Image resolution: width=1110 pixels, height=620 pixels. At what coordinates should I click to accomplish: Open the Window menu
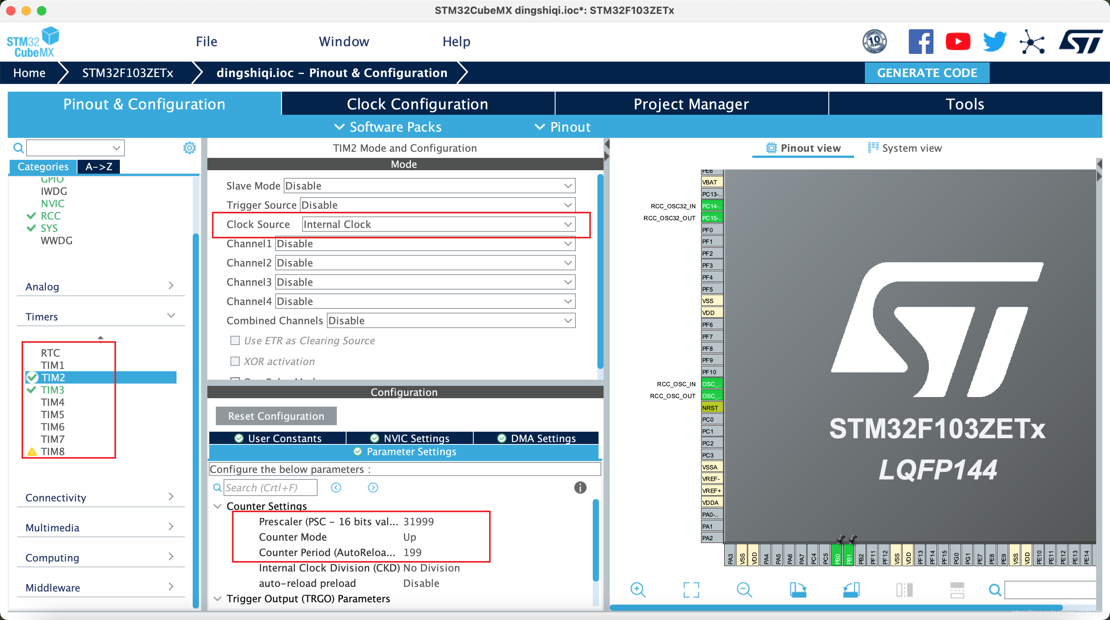344,41
